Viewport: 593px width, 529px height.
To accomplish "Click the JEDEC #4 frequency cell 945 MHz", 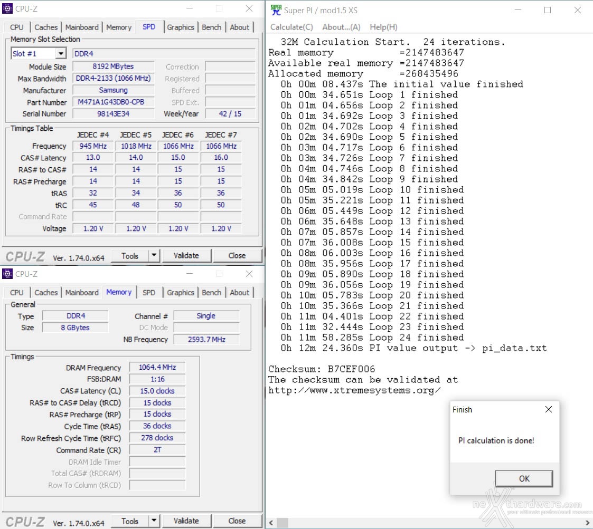I will pyautogui.click(x=93, y=146).
